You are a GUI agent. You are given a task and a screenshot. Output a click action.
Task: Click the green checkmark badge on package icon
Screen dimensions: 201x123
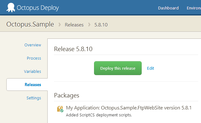[x=62, y=111]
